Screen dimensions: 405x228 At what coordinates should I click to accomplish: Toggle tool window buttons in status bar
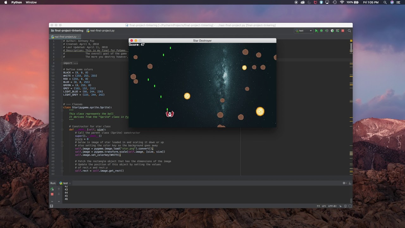(52, 206)
